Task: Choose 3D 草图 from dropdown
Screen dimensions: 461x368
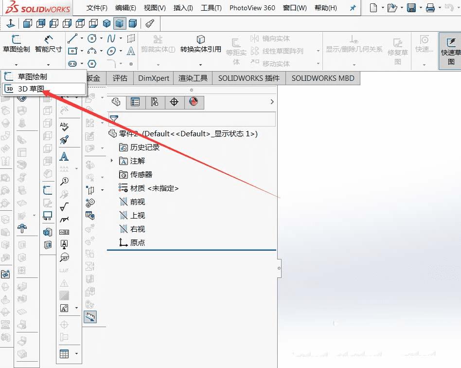Action: pyautogui.click(x=44, y=89)
